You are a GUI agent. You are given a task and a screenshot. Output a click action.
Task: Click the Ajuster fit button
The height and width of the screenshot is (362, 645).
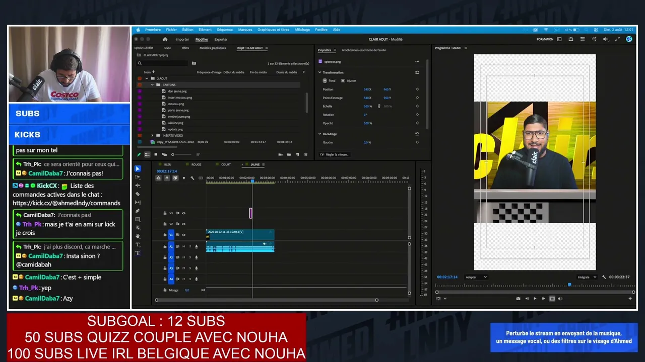pos(348,80)
